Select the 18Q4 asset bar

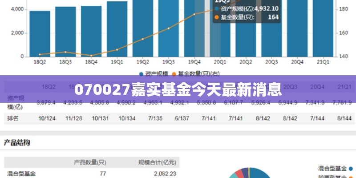[91, 31]
